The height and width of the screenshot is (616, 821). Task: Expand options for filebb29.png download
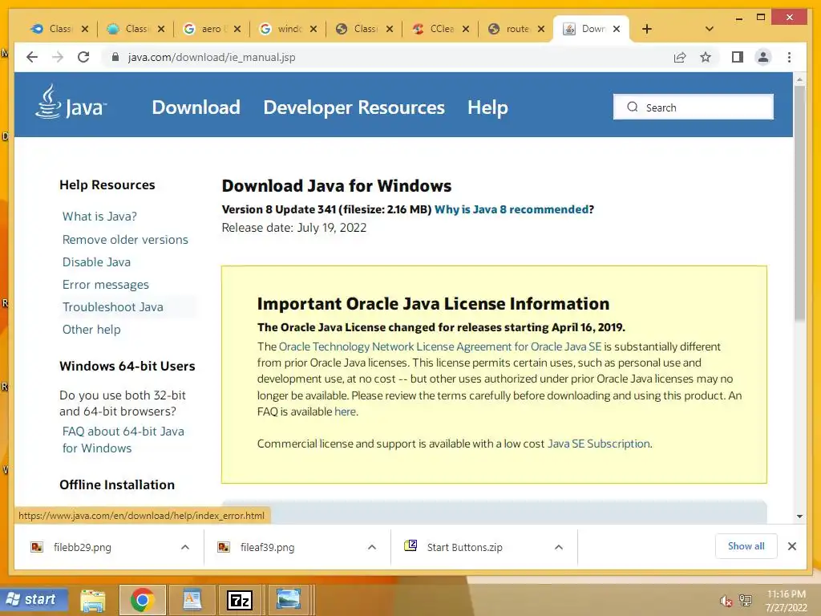185,547
